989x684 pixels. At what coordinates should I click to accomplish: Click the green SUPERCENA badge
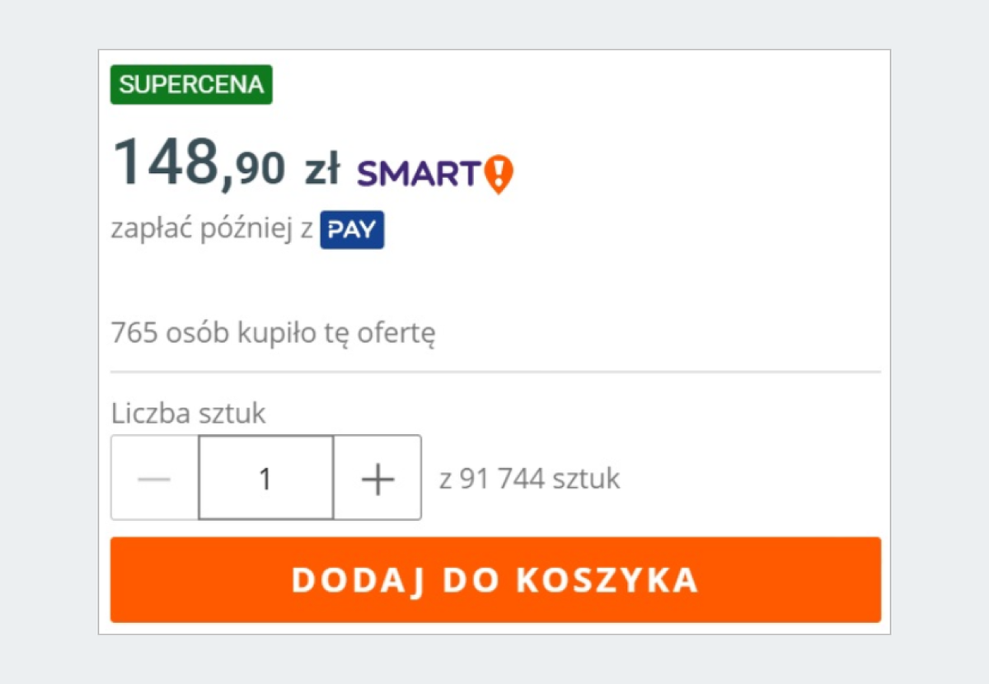[x=191, y=84]
